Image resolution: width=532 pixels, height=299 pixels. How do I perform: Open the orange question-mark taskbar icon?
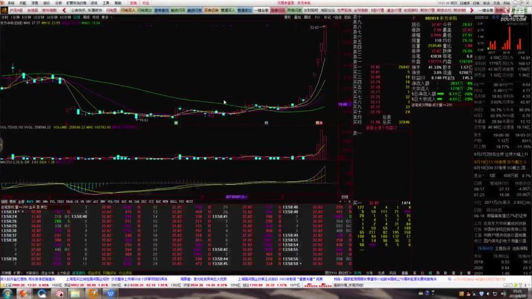coord(93,293)
